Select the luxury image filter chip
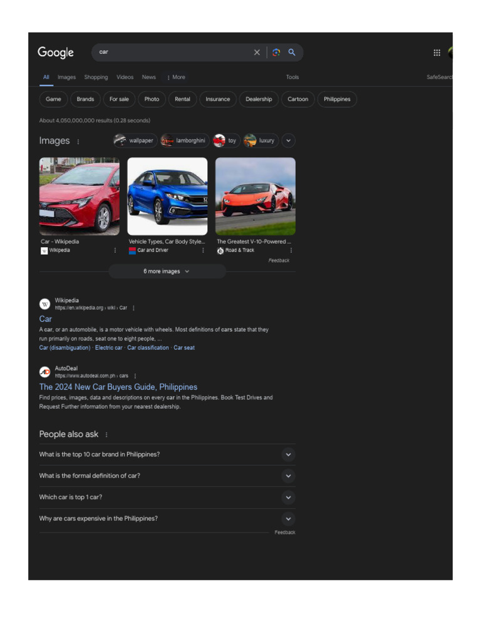The width and height of the screenshot is (481, 641). (x=261, y=141)
